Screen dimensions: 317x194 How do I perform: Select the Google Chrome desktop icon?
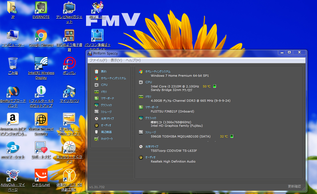pos(41,38)
